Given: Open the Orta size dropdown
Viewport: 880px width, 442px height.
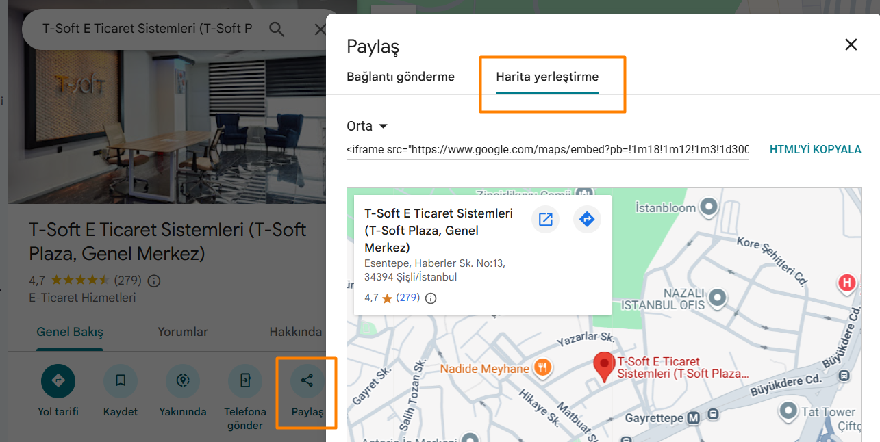Looking at the screenshot, I should click(x=368, y=126).
